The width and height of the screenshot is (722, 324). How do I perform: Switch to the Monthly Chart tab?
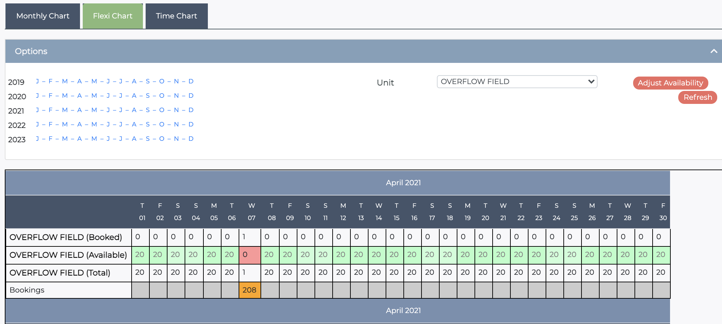pyautogui.click(x=43, y=16)
